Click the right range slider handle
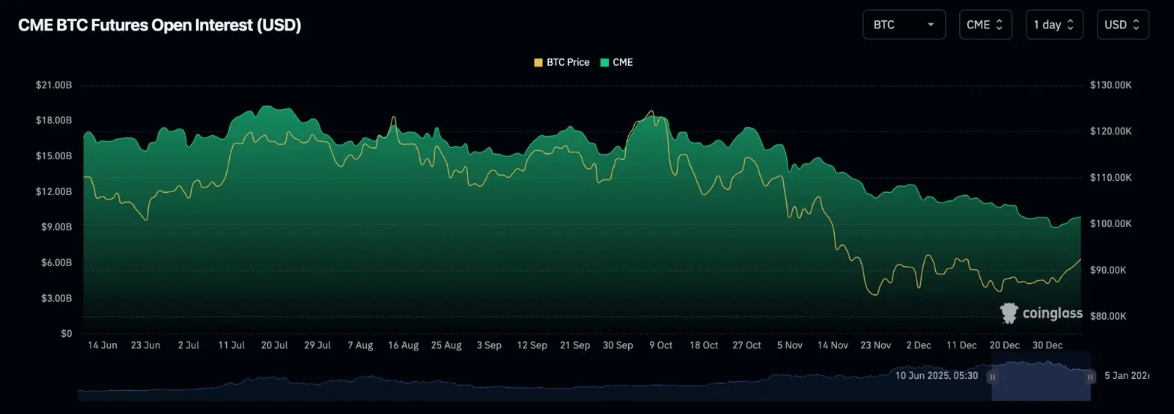Viewport: 1174px width, 414px height. pyautogui.click(x=1090, y=377)
